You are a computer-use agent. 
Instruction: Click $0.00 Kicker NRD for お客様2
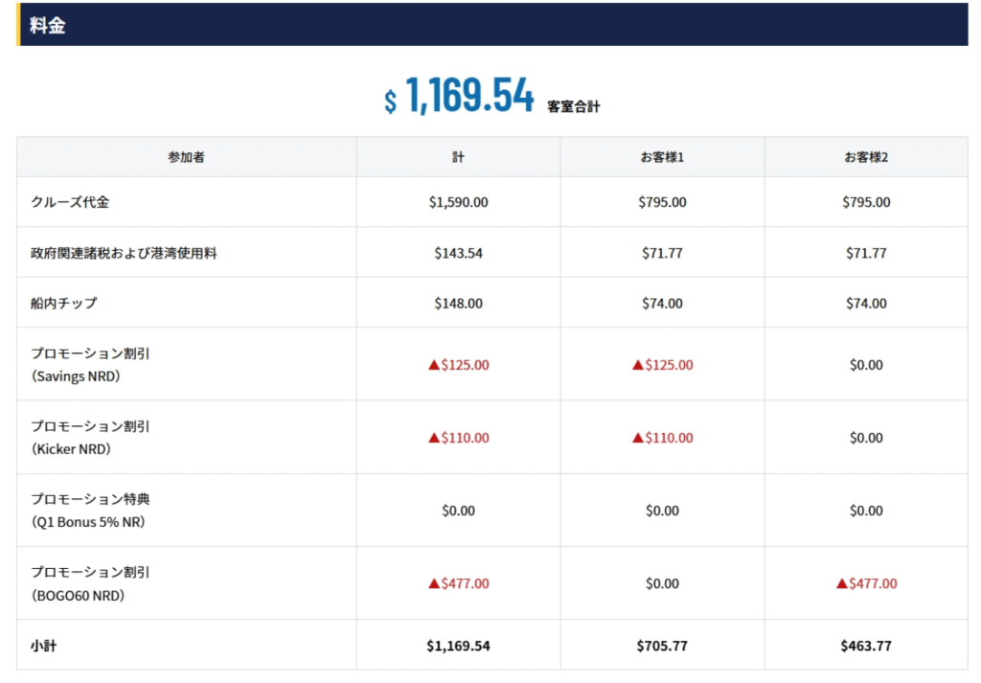point(866,438)
